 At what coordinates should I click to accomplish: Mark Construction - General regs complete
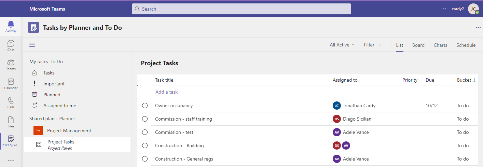click(x=145, y=159)
